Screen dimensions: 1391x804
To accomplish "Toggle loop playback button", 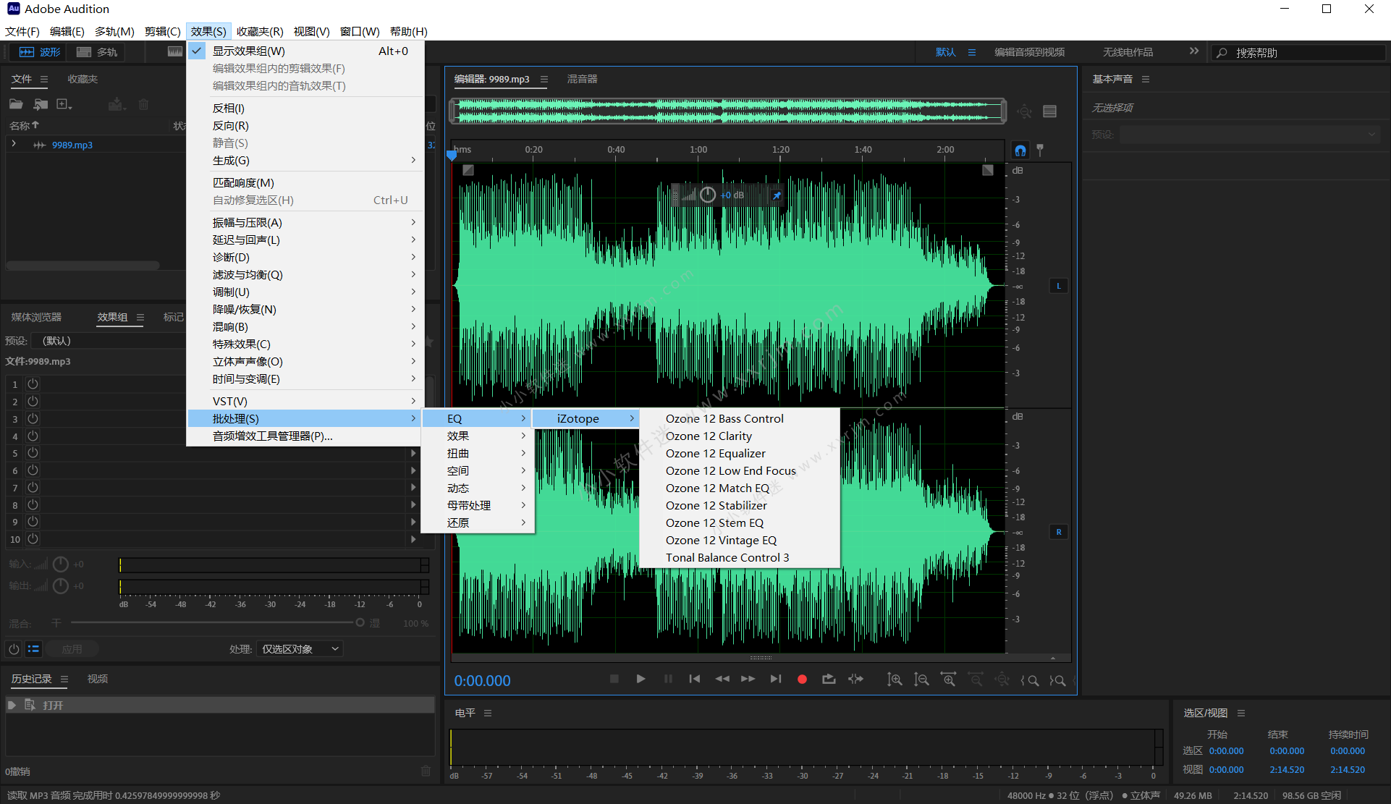I will [x=829, y=679].
